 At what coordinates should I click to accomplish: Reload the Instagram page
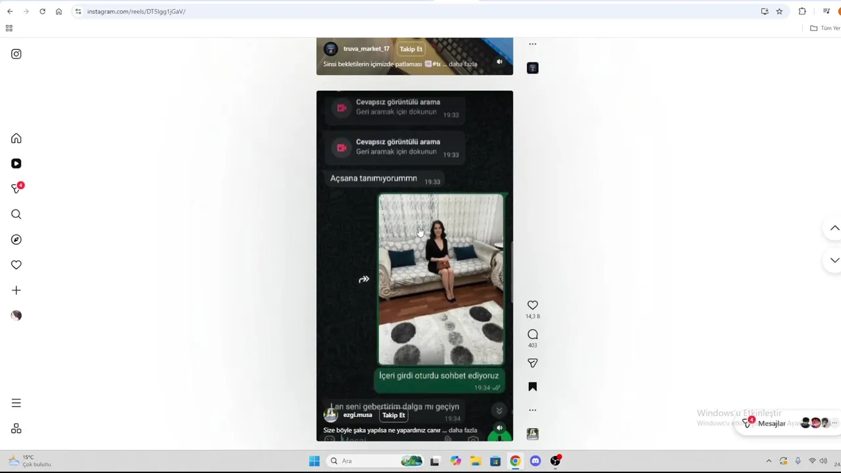42,11
